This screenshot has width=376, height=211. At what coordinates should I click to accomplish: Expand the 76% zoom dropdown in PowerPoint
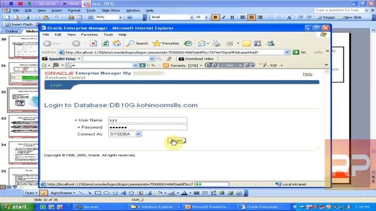click(120, 17)
